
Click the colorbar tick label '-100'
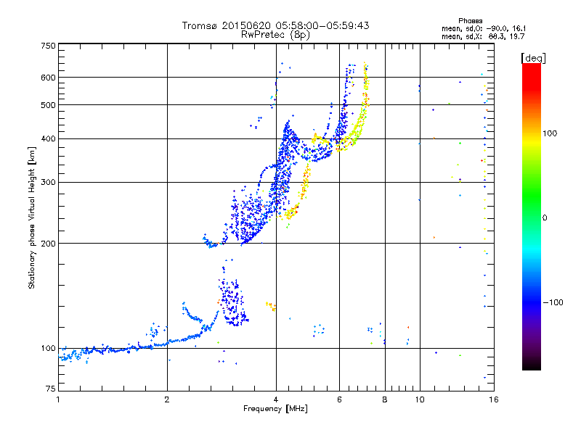click(553, 302)
